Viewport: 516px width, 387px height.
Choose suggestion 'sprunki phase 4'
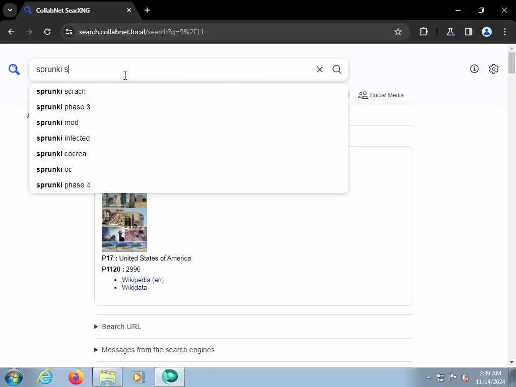(188, 185)
